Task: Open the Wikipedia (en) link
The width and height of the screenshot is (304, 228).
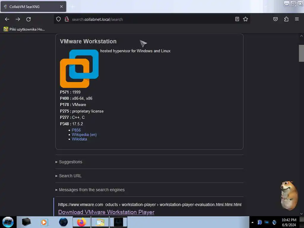Action: click(84, 134)
